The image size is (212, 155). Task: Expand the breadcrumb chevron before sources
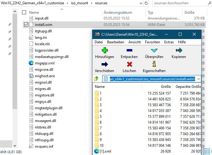point(91,3)
